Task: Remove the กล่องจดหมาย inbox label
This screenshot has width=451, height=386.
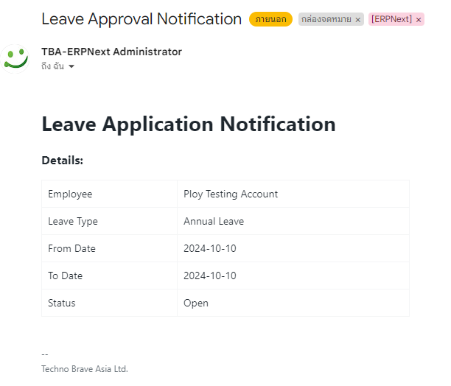Action: point(358,20)
